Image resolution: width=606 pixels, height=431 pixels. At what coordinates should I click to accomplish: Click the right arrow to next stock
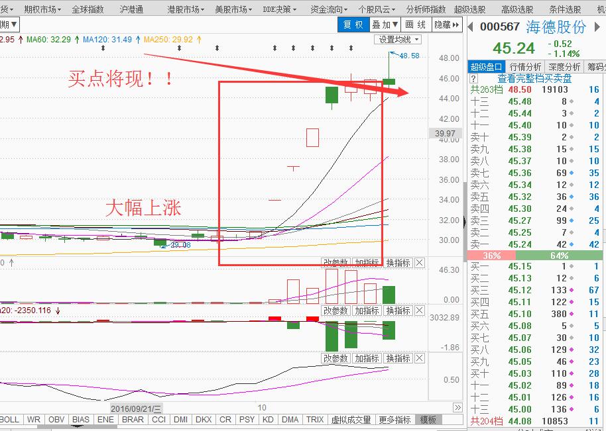[x=595, y=28]
